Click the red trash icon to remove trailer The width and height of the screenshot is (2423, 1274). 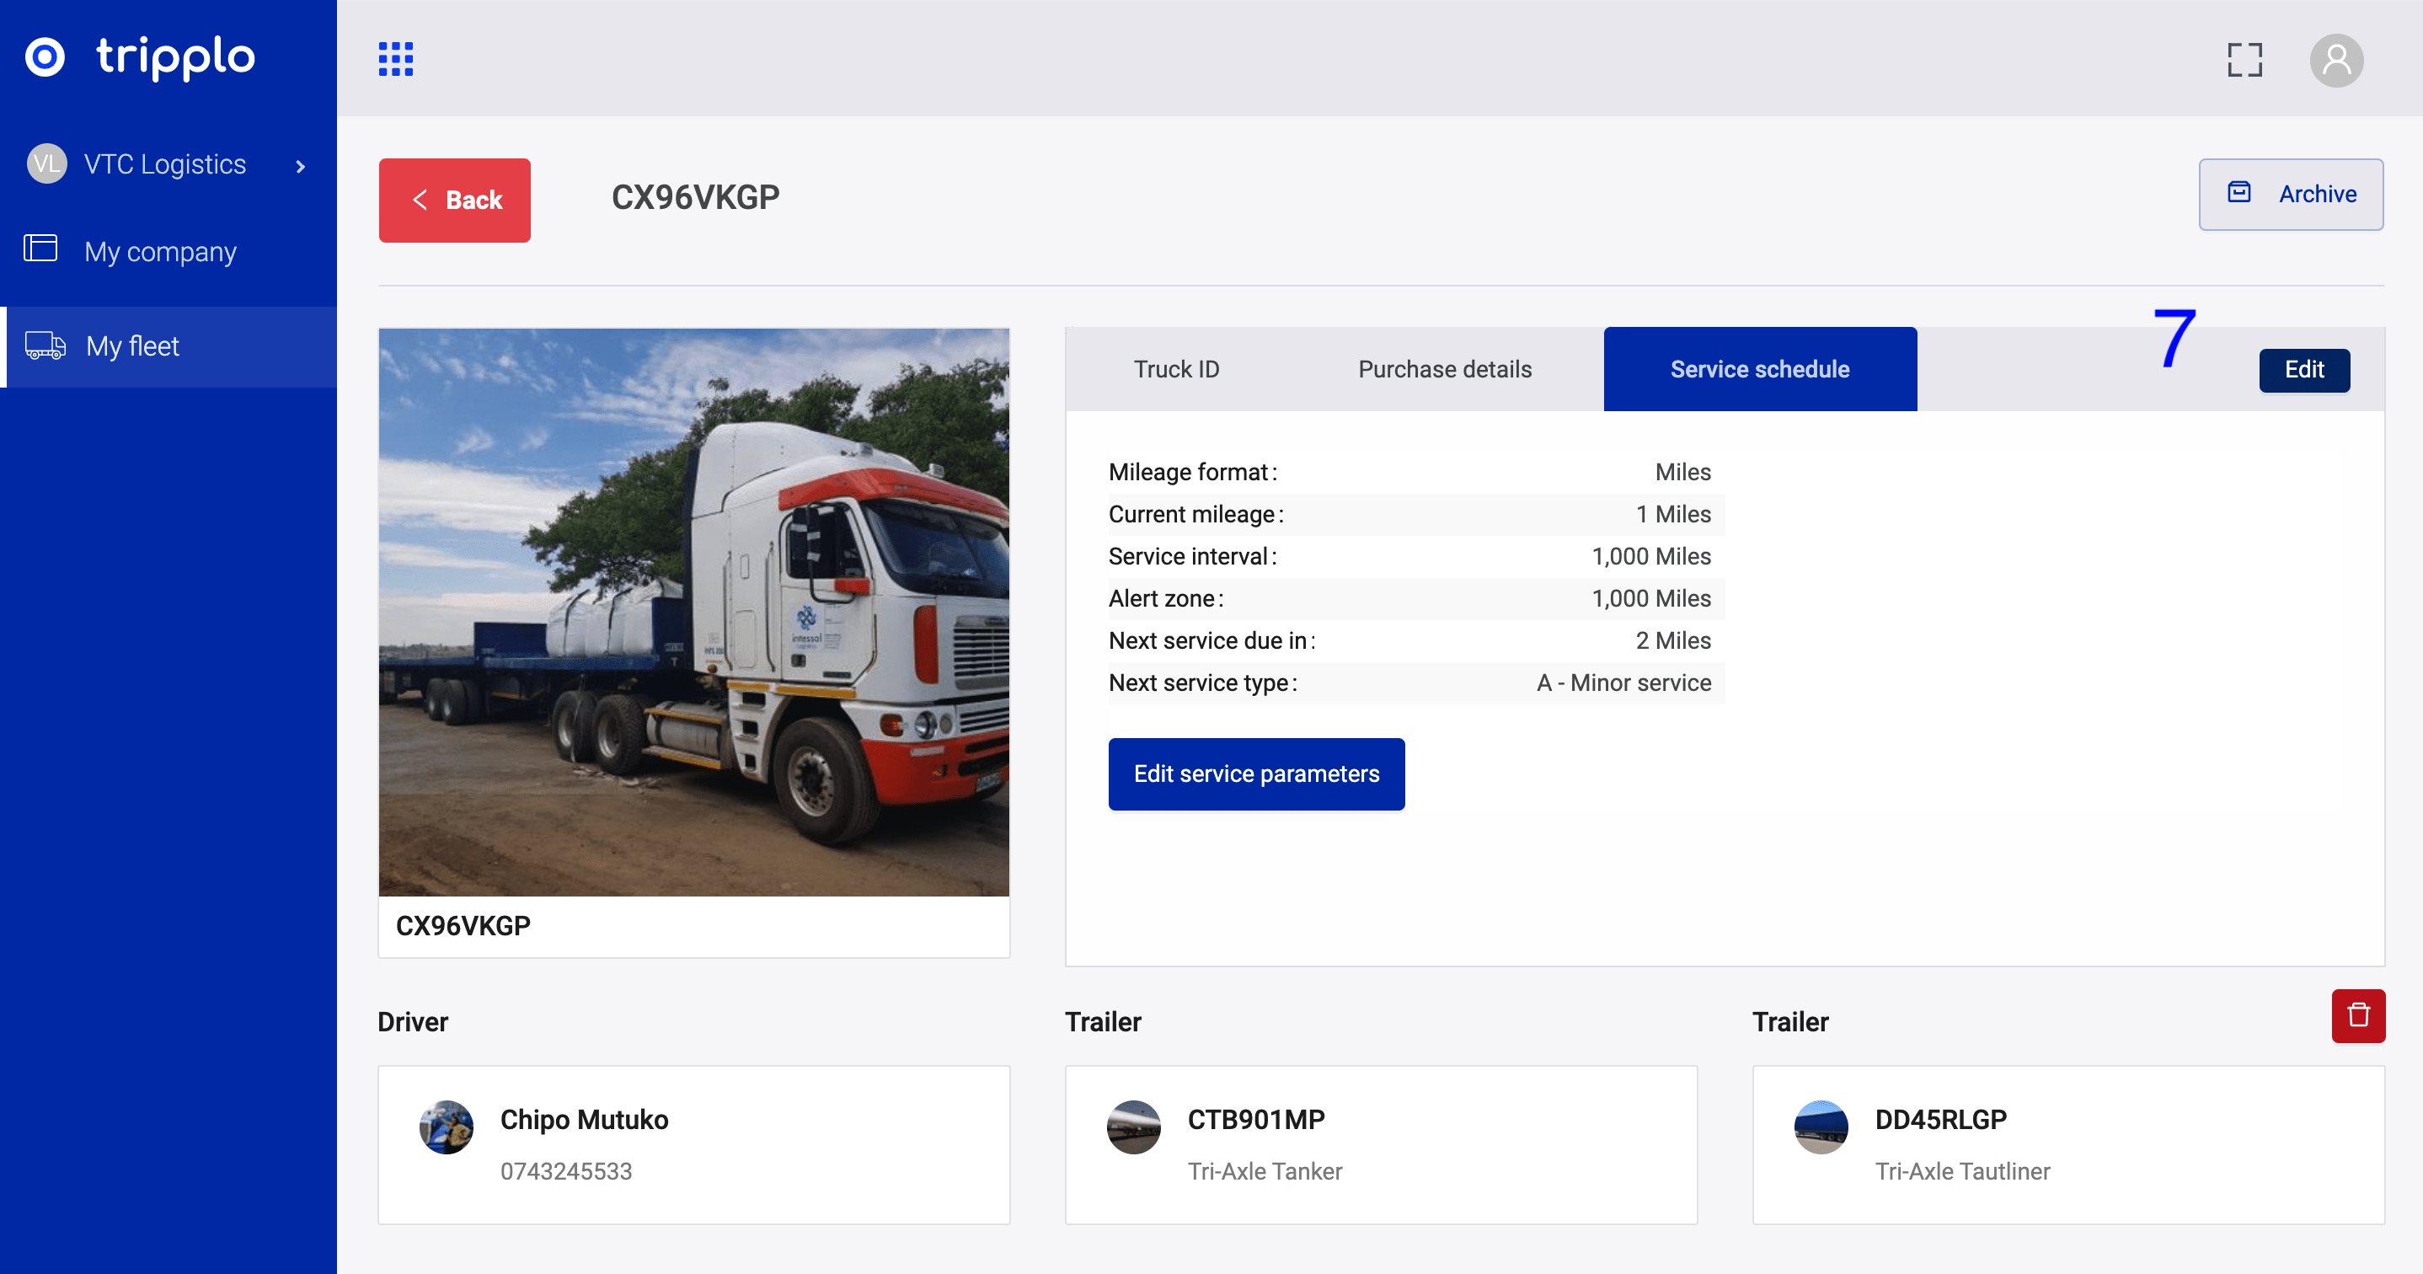(x=2357, y=1015)
